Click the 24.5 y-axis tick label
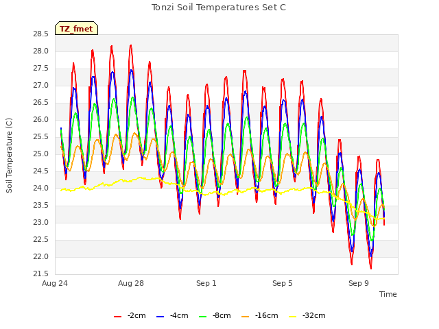 (x=41, y=171)
